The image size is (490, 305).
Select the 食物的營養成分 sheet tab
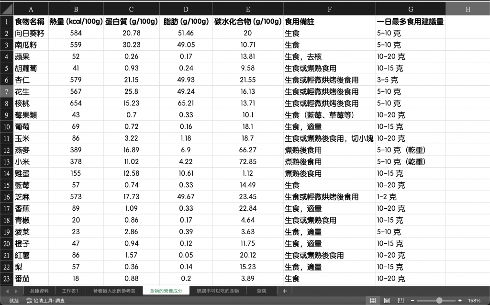(x=166, y=291)
